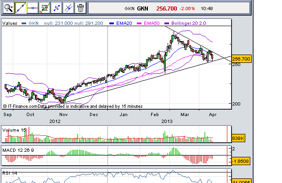Select the move line endpoints tool
Viewport: 282px width, 183px height.
56,8
